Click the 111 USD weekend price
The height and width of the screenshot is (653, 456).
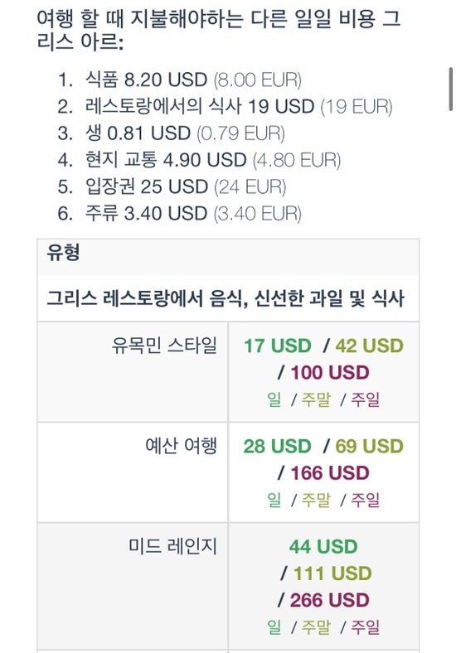[x=332, y=573]
